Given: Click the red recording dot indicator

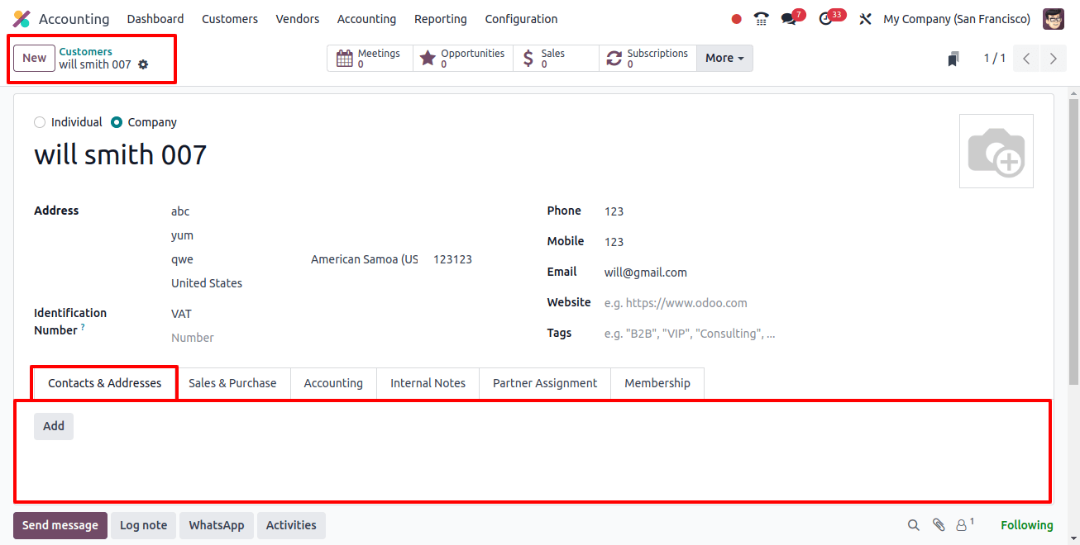Looking at the screenshot, I should pos(737,19).
